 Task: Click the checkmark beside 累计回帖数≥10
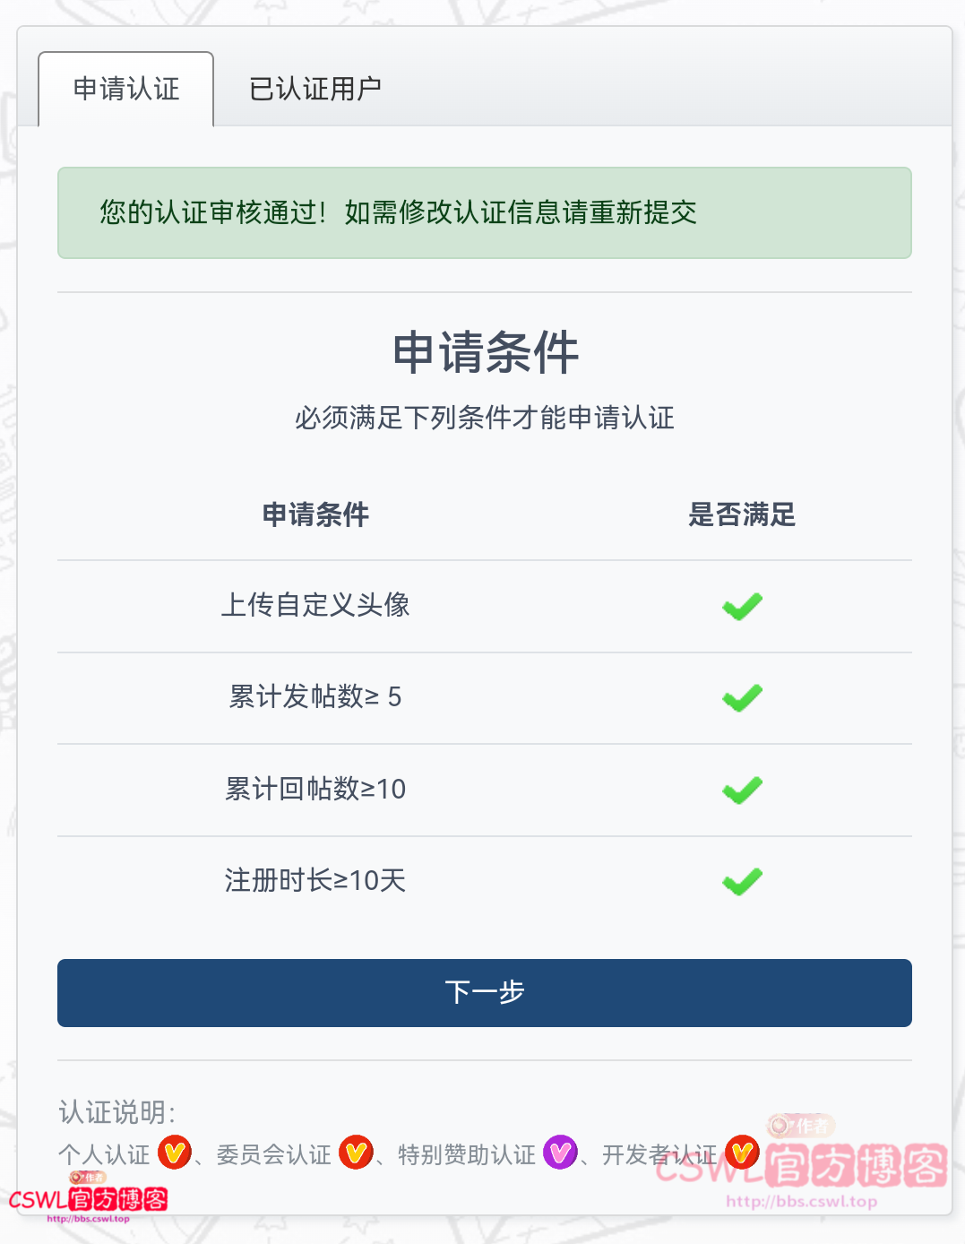point(742,789)
